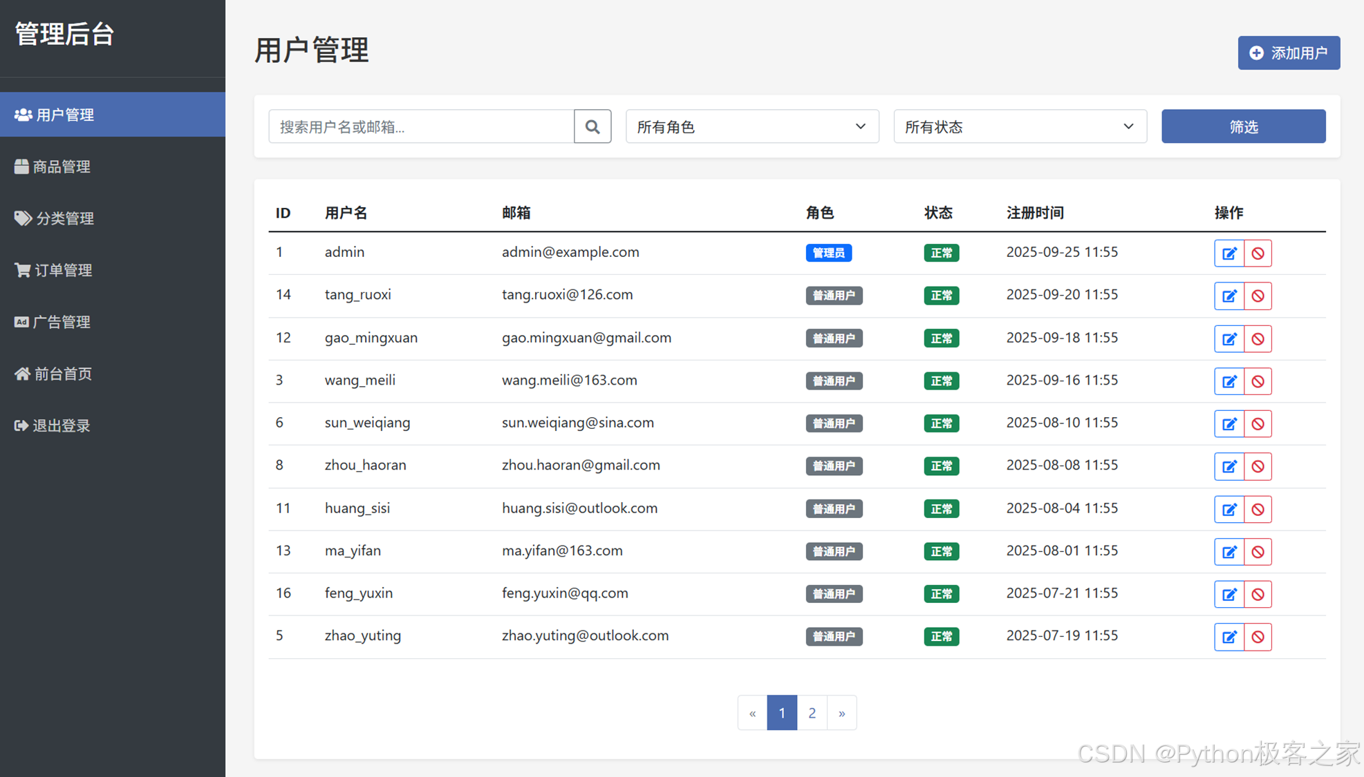The width and height of the screenshot is (1364, 777).
Task: Click ban icon for tang_ruoxi row
Action: pyautogui.click(x=1258, y=296)
